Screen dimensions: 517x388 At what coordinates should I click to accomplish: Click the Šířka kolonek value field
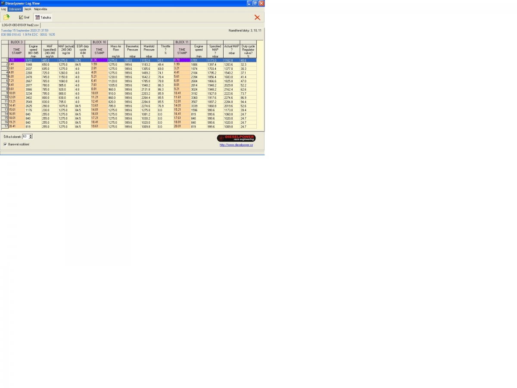25,136
